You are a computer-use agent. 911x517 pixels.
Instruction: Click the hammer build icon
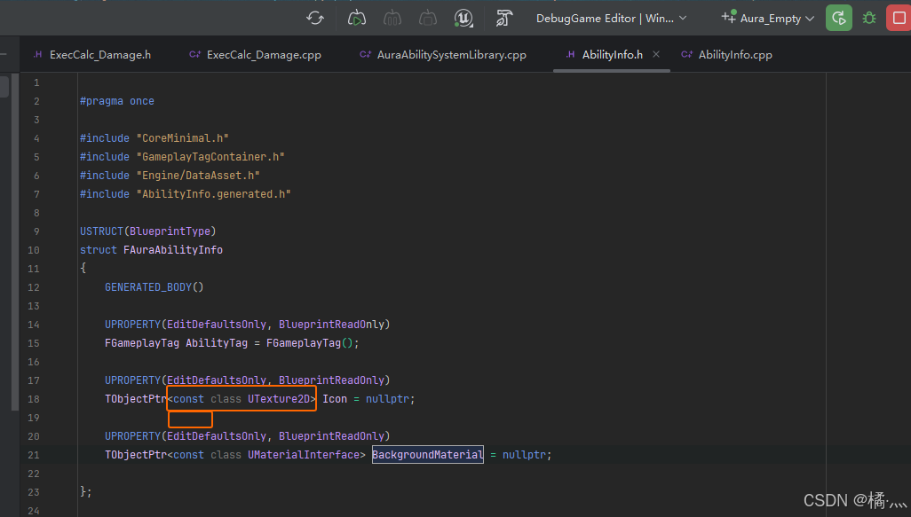click(503, 18)
